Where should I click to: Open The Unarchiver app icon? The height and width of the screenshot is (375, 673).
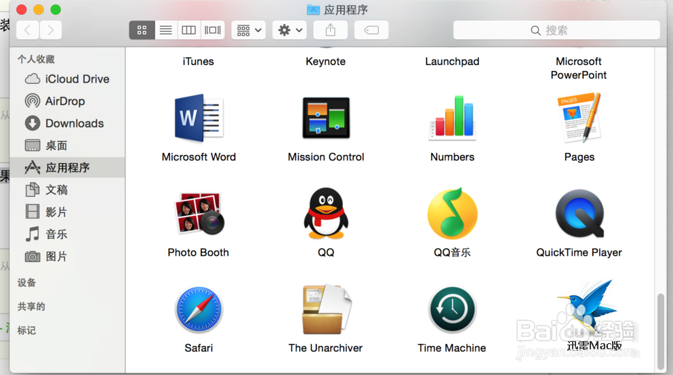coord(326,309)
